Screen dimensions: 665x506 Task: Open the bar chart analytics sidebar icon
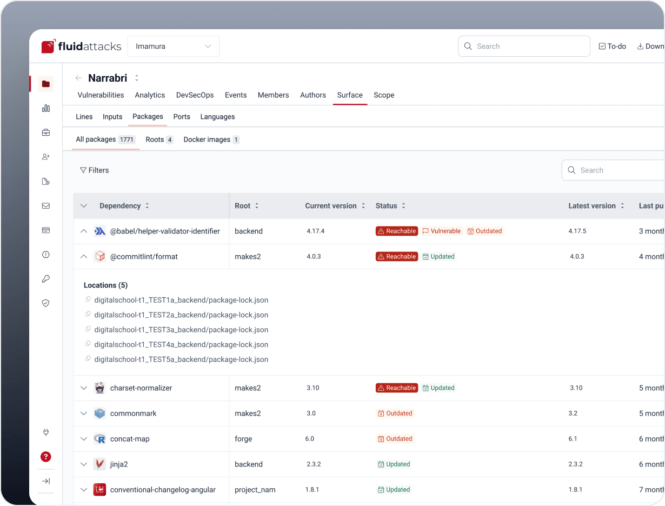(x=45, y=108)
